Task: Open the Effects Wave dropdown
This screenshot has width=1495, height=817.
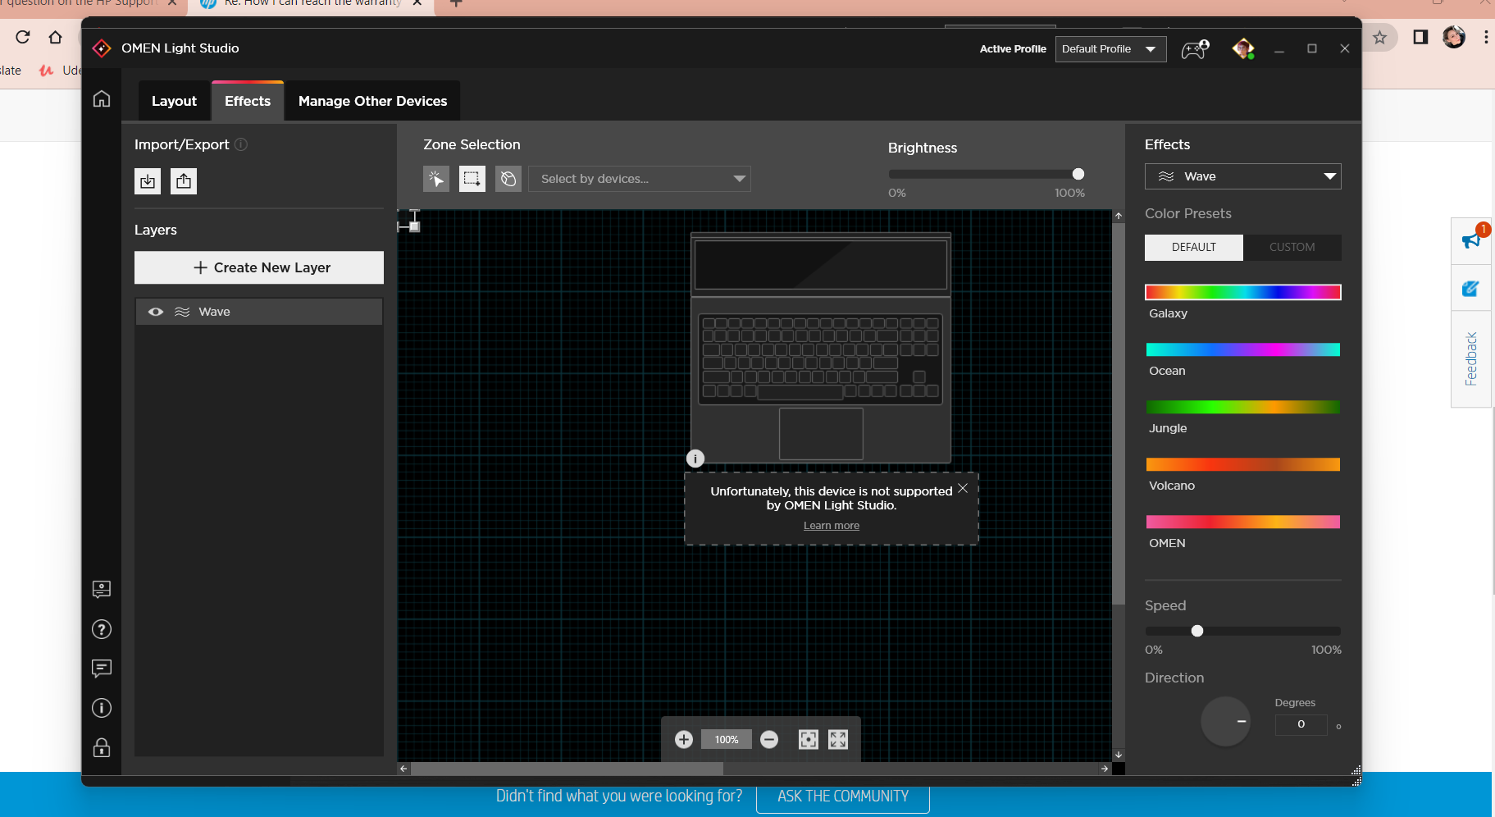Action: 1243,176
